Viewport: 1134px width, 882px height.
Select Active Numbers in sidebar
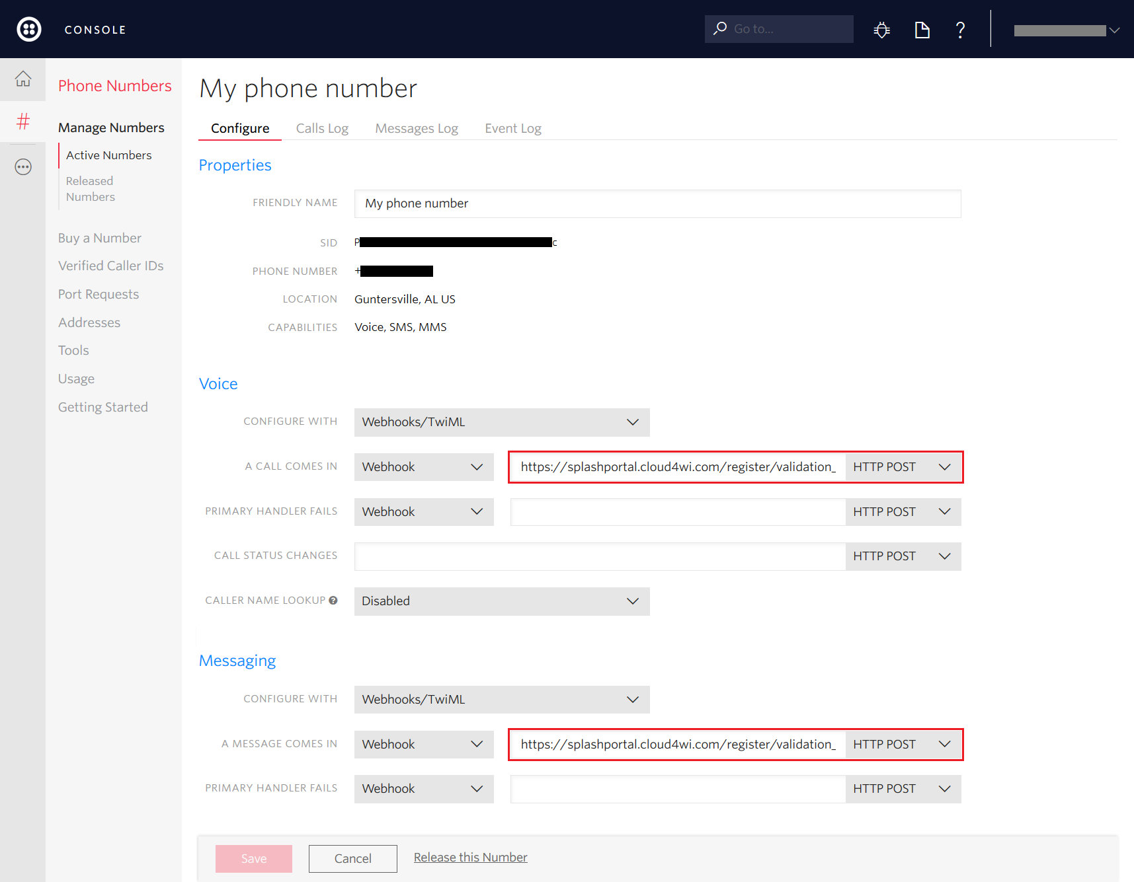pyautogui.click(x=109, y=155)
